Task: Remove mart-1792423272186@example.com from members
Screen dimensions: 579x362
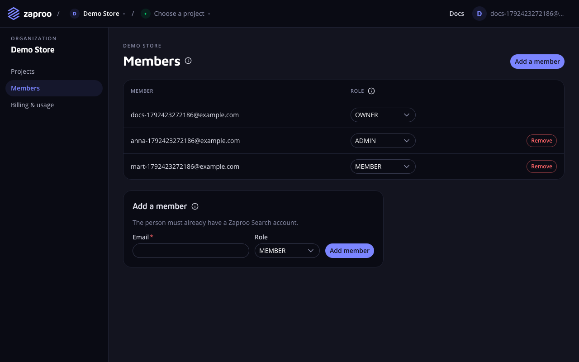Action: click(541, 167)
